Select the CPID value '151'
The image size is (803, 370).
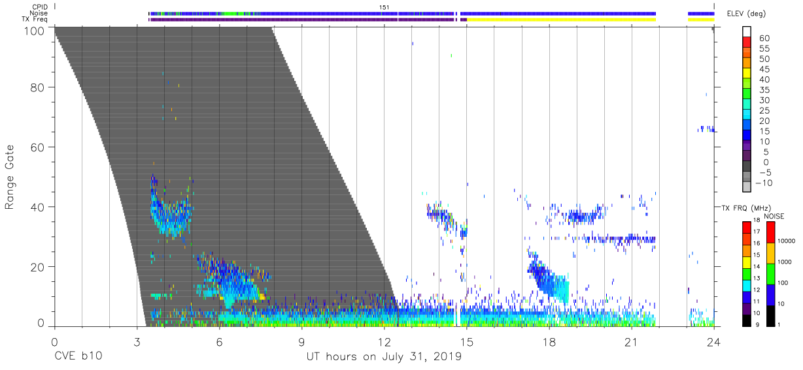tap(384, 7)
